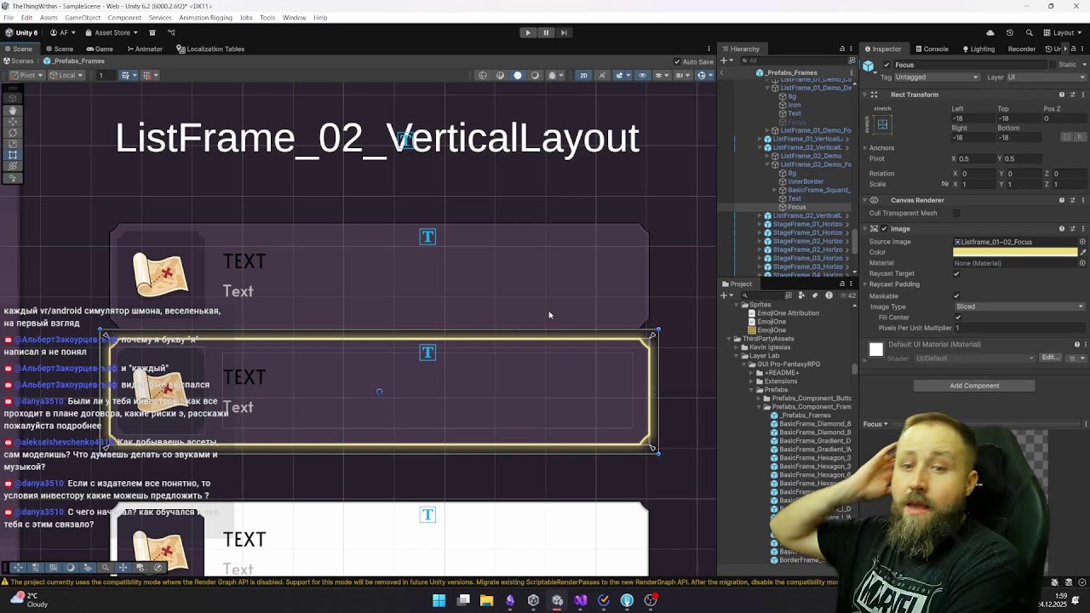
Task: Expand the Raycast Padding foldout
Action: pyautogui.click(x=865, y=284)
